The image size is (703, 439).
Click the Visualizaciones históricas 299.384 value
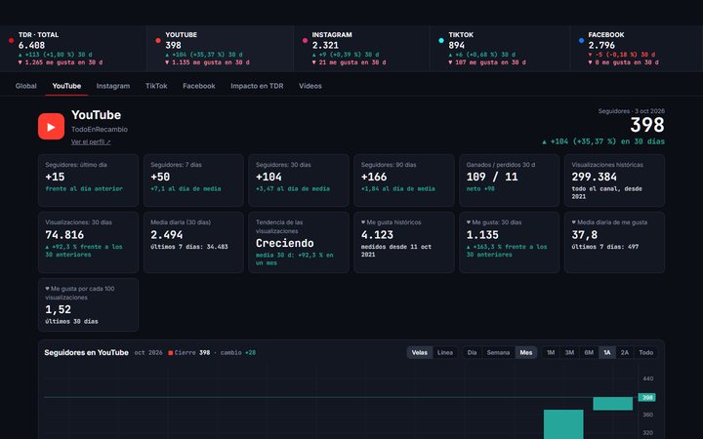pos(594,177)
